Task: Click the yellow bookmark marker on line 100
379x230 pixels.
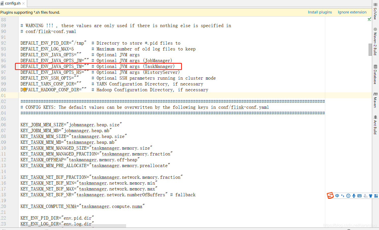Action: [x=25, y=90]
